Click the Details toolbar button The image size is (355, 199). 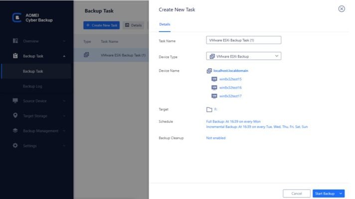coord(134,25)
